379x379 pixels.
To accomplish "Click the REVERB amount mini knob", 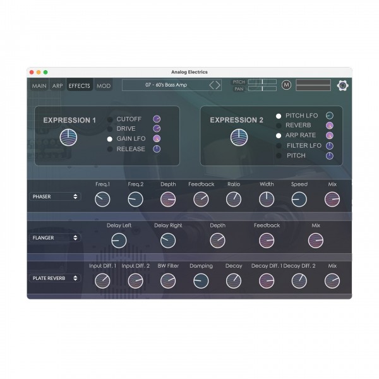I will (x=330, y=126).
